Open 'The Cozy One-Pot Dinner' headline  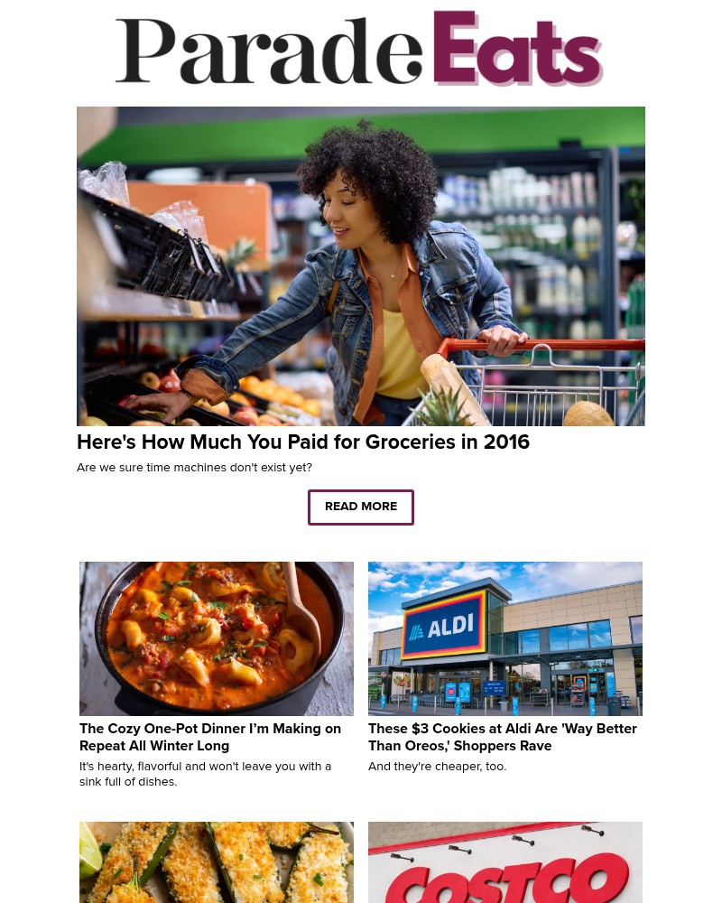210,737
